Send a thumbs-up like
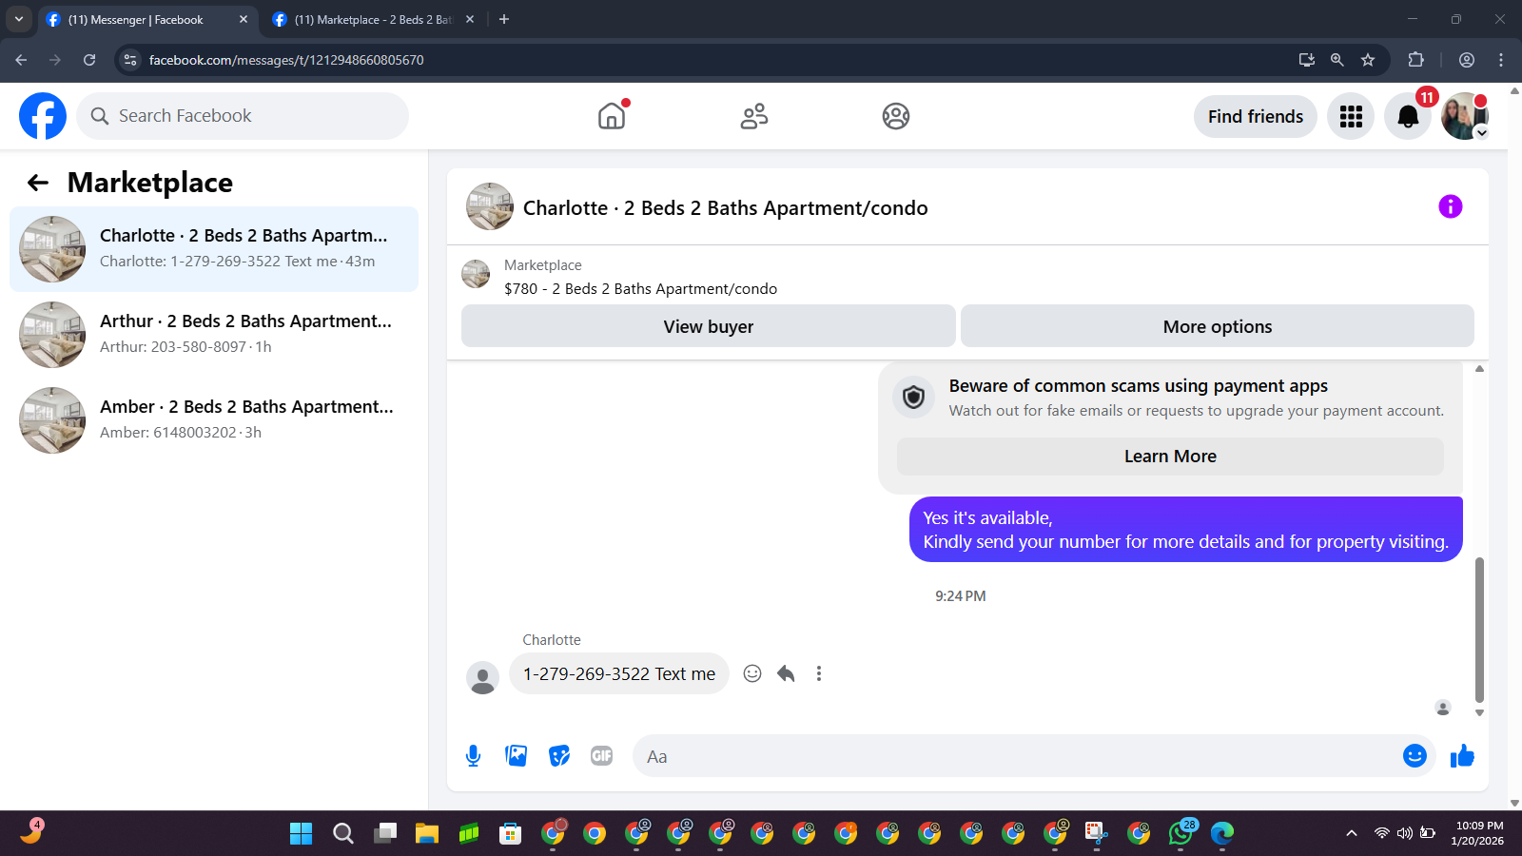The height and width of the screenshot is (856, 1522). click(x=1462, y=756)
